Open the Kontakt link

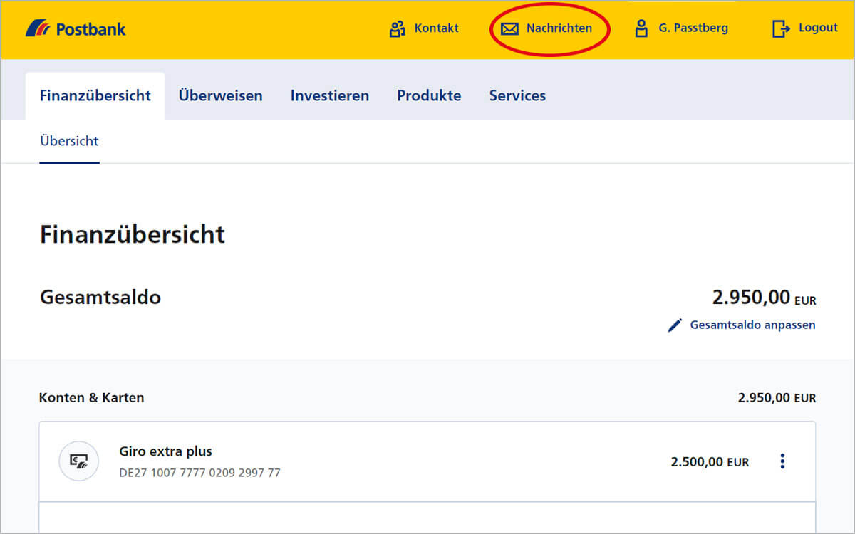coord(437,28)
